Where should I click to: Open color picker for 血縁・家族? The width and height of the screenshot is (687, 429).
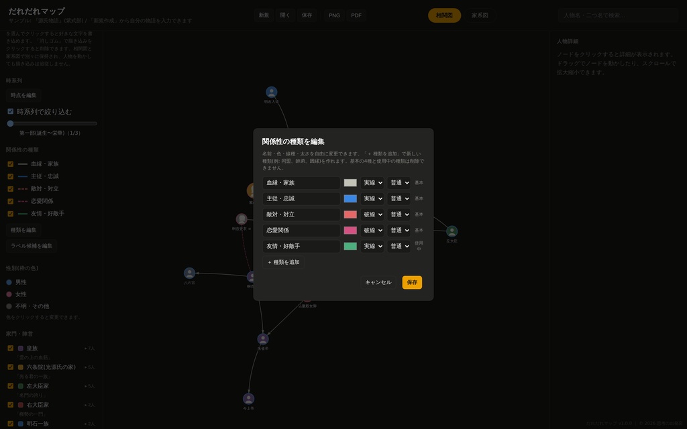(x=350, y=182)
